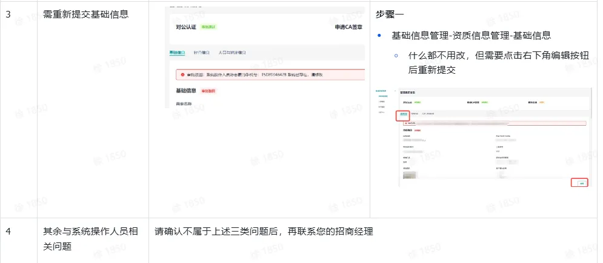
Task: Select the highlighted basic info tab in right screenshot
Action: (403, 114)
